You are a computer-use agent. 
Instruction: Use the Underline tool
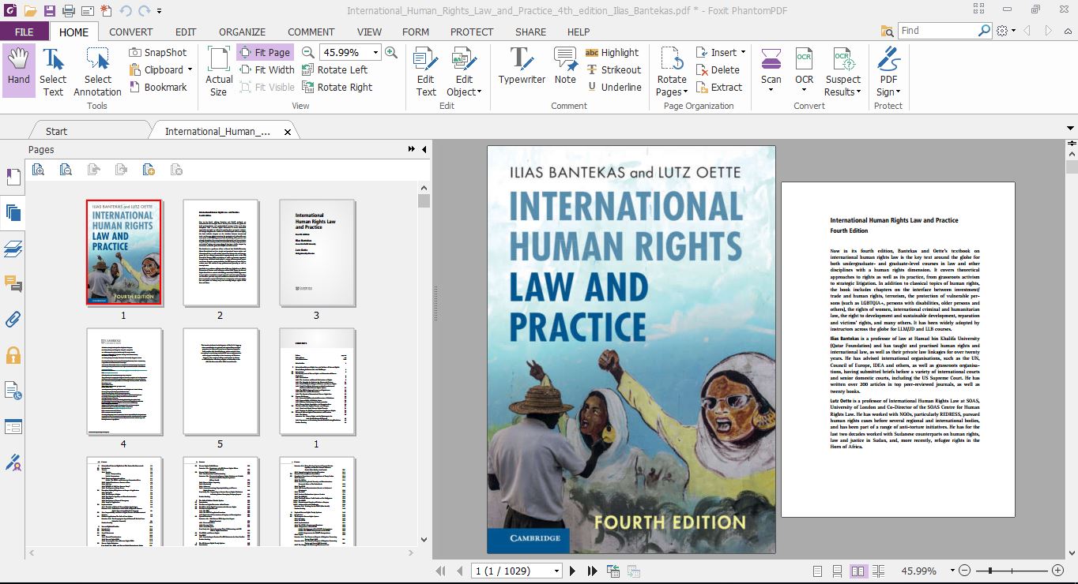[x=612, y=87]
